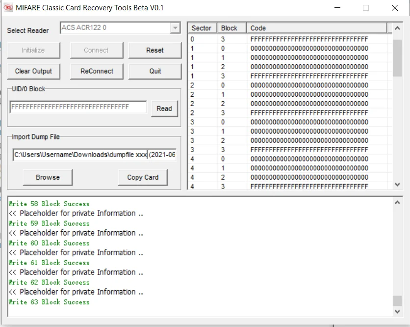
Task: Click scroll down arrow in sector table
Action: (397, 184)
